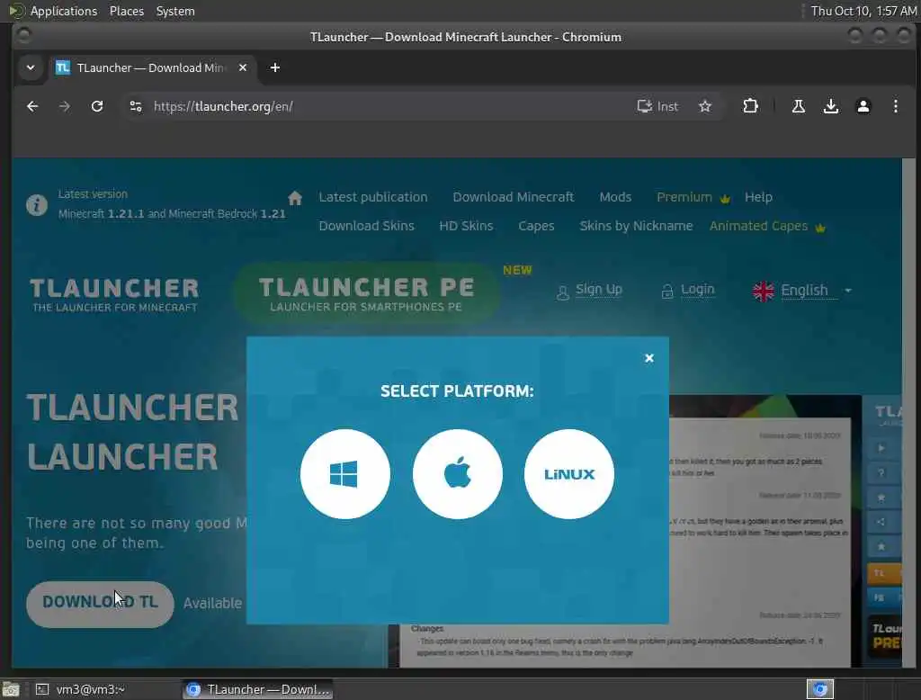View site information icon in address bar
Image resolution: width=921 pixels, height=700 pixels.
136,106
